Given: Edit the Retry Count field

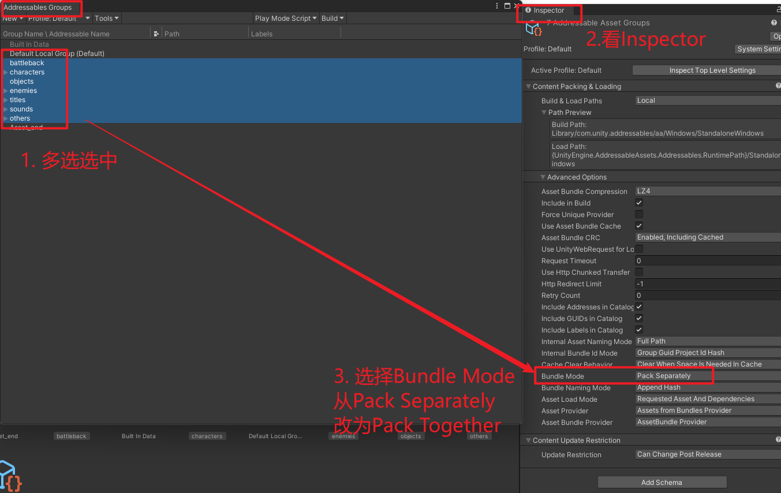Looking at the screenshot, I should (x=708, y=295).
